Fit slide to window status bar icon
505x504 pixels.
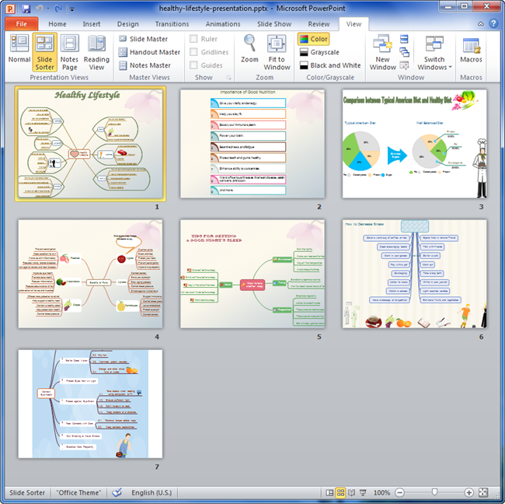pyautogui.click(x=483, y=492)
